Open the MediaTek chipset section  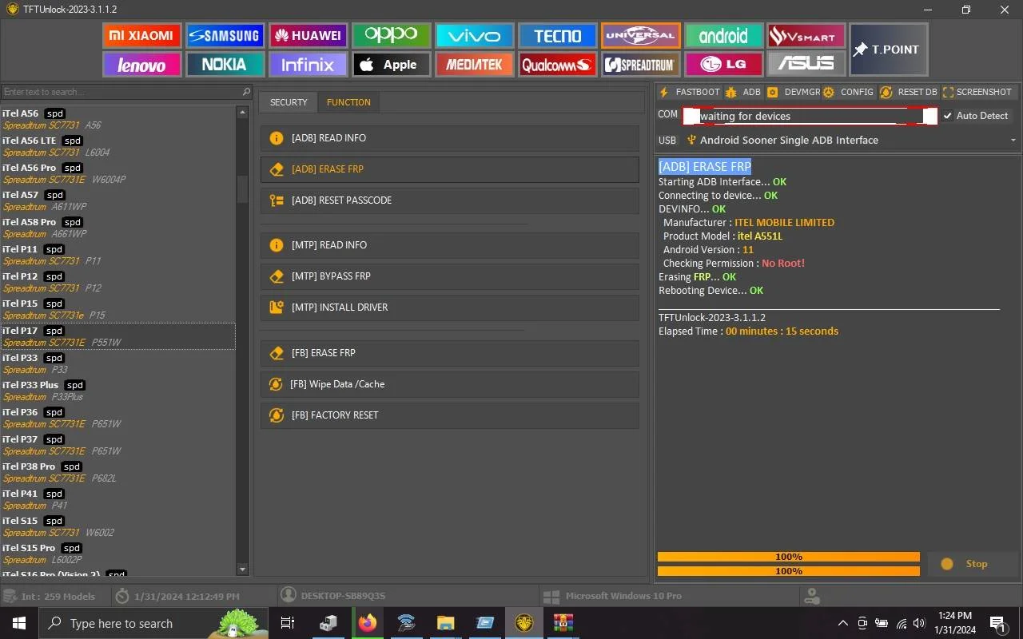[x=474, y=65]
